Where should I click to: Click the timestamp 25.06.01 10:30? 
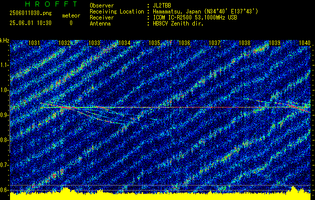(31, 23)
